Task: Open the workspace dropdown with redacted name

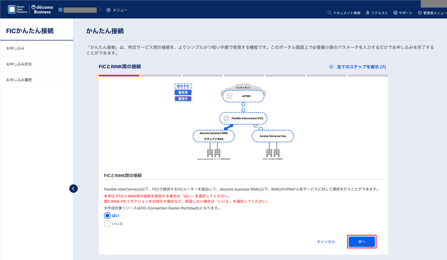Action: click(61, 10)
